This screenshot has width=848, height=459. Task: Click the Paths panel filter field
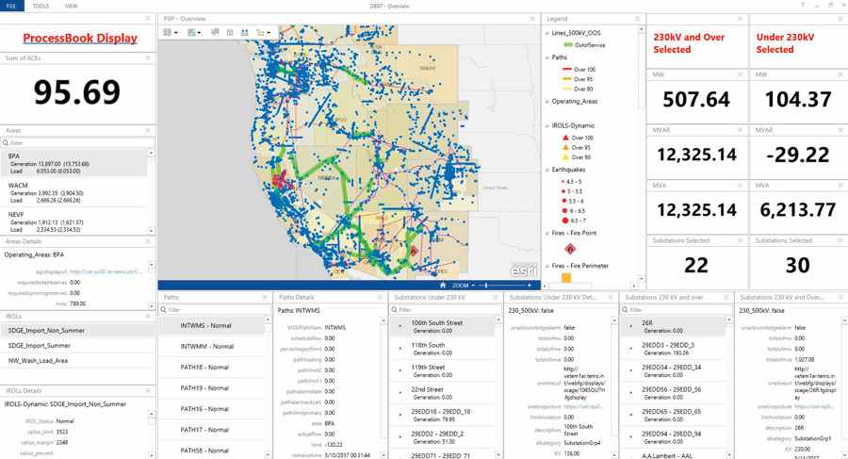[x=215, y=309]
